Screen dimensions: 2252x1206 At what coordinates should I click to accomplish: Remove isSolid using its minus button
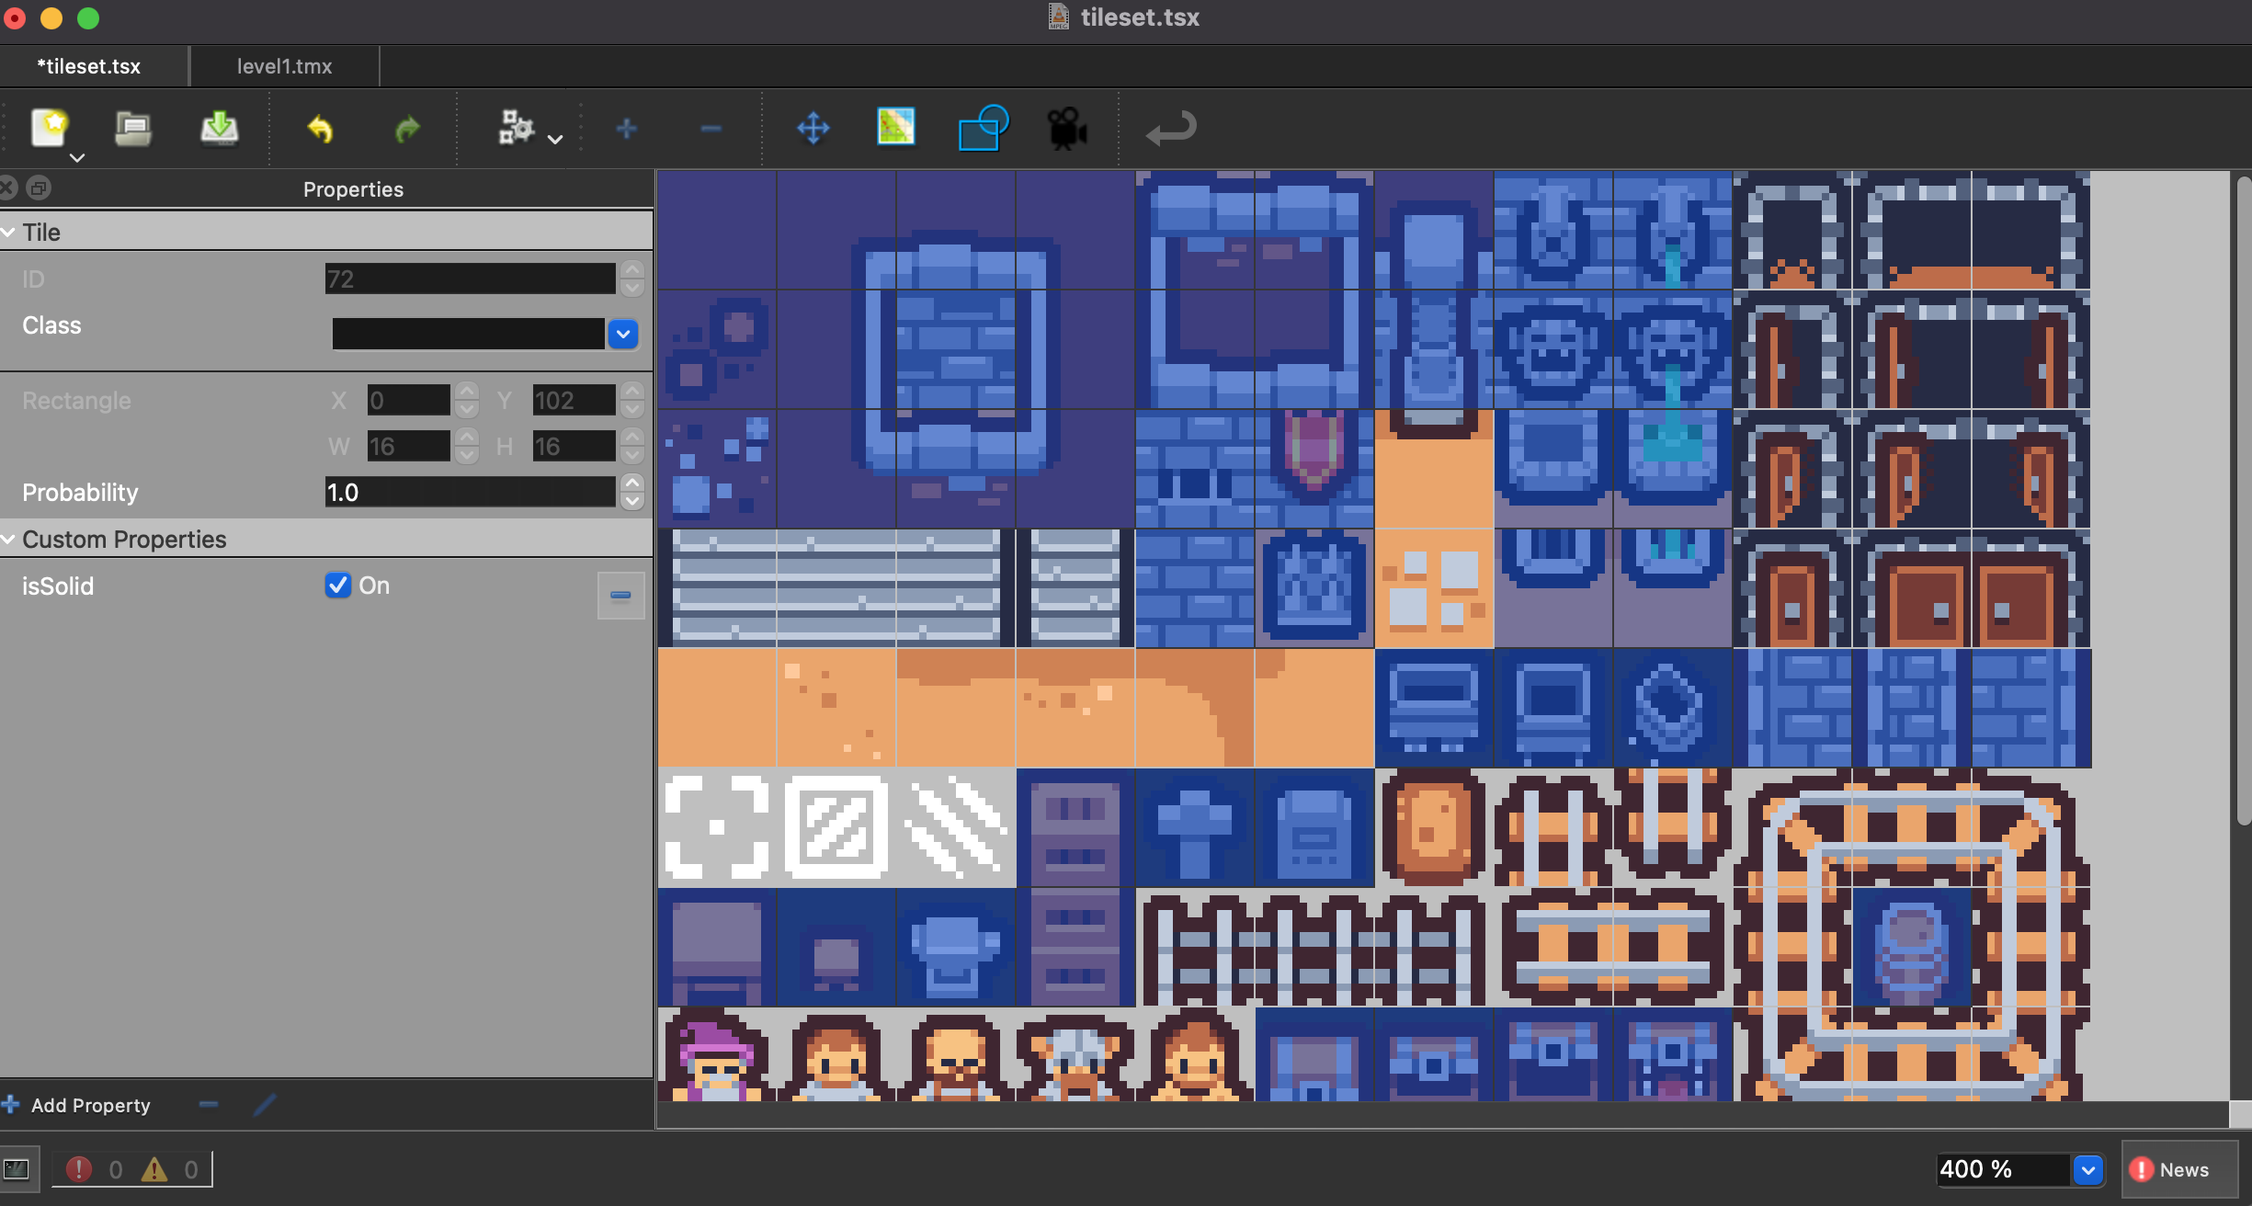coord(620,595)
